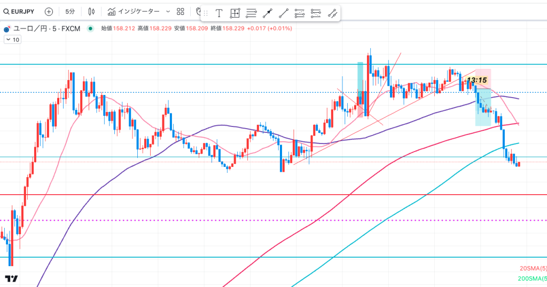Select the trend-based Fib extension tool

tap(316, 13)
